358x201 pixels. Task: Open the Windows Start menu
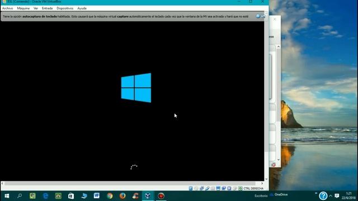tap(7, 196)
